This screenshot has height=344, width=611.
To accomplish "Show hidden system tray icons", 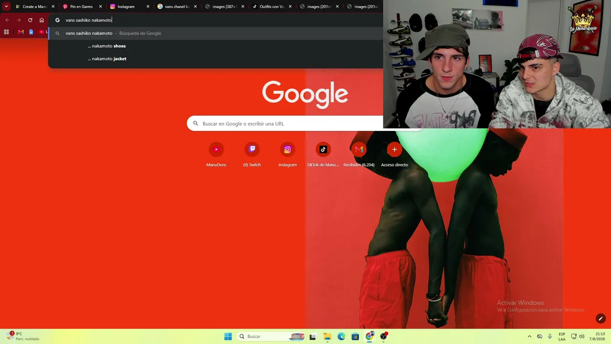I will [x=529, y=336].
